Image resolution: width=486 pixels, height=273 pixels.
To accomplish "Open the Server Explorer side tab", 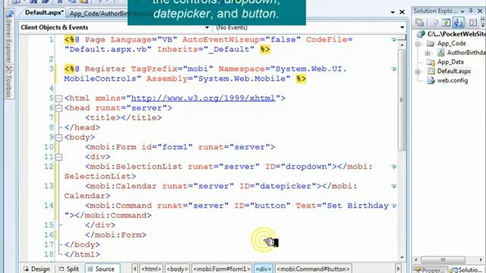I will [x=9, y=37].
